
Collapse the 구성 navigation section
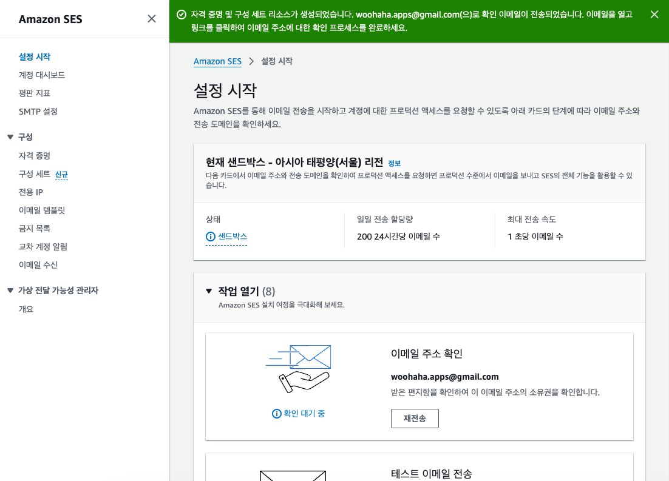[x=10, y=137]
